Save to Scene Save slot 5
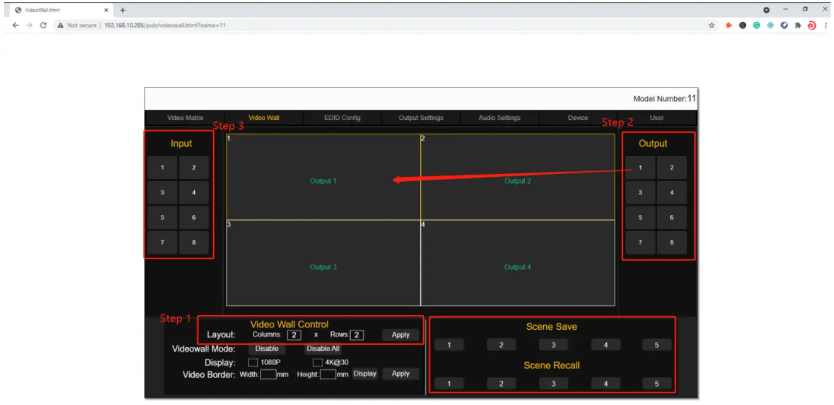 pyautogui.click(x=656, y=345)
